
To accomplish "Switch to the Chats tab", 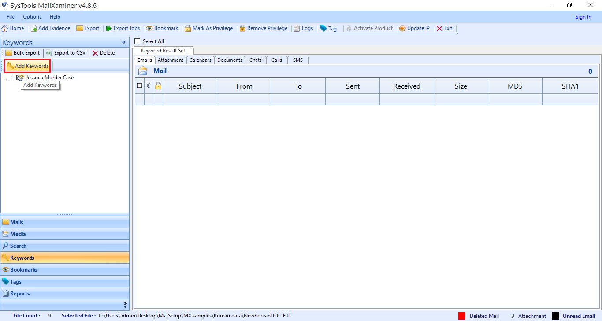I will pyautogui.click(x=256, y=60).
